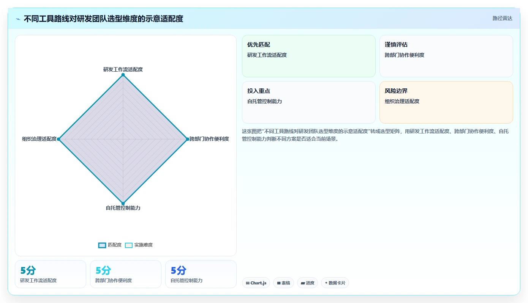The image size is (528, 303).
Task: Open the 优先匹配 card
Action: coord(309,56)
